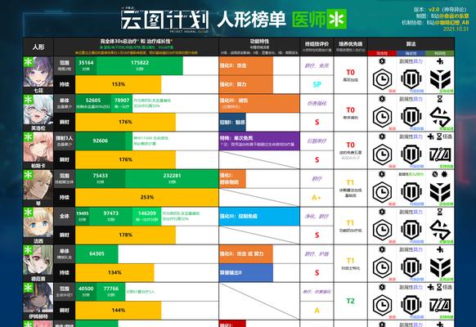Click the 178% growth value
The height and width of the screenshot is (327, 476).
[x=126, y=235]
